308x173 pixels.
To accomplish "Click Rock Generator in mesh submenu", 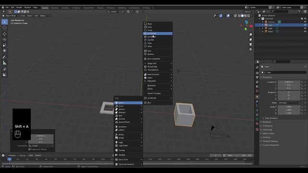I will click(158, 59).
